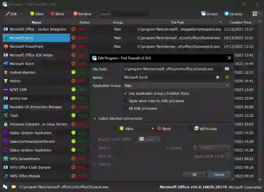Click allowed action icon for service.exe

[73, 98]
